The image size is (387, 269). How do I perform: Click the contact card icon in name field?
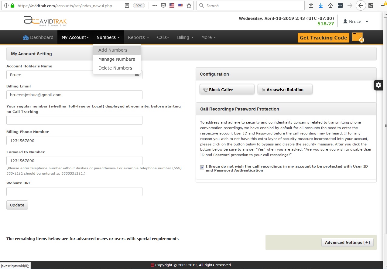coord(137,74)
